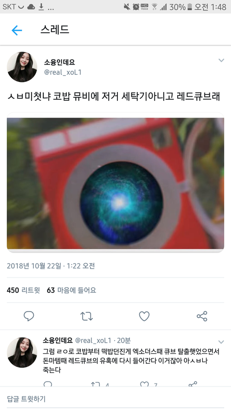Expand the reply tweet options chevron

[x=221, y=342]
